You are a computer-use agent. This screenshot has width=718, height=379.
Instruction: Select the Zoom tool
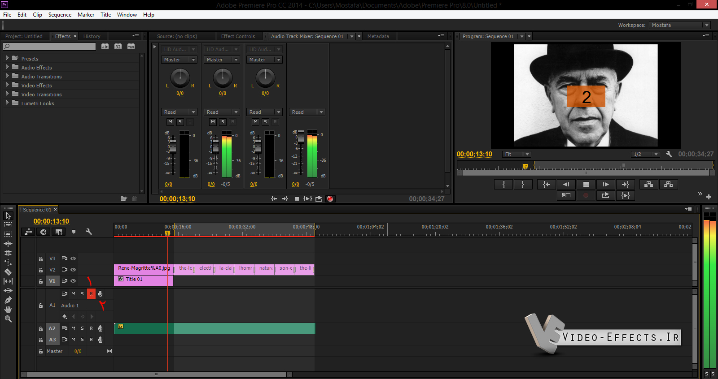point(8,319)
